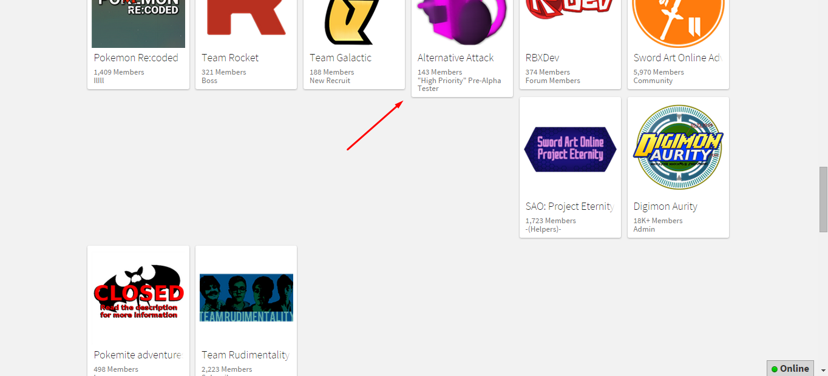Click the 2,223 Members text

227,369
